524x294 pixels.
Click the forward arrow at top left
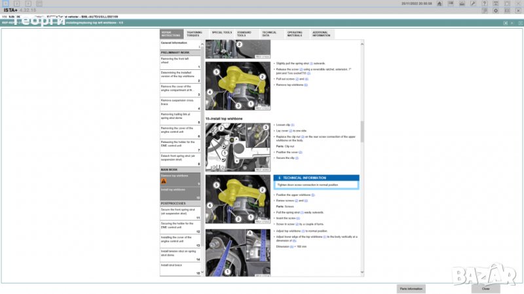pos(18,3)
